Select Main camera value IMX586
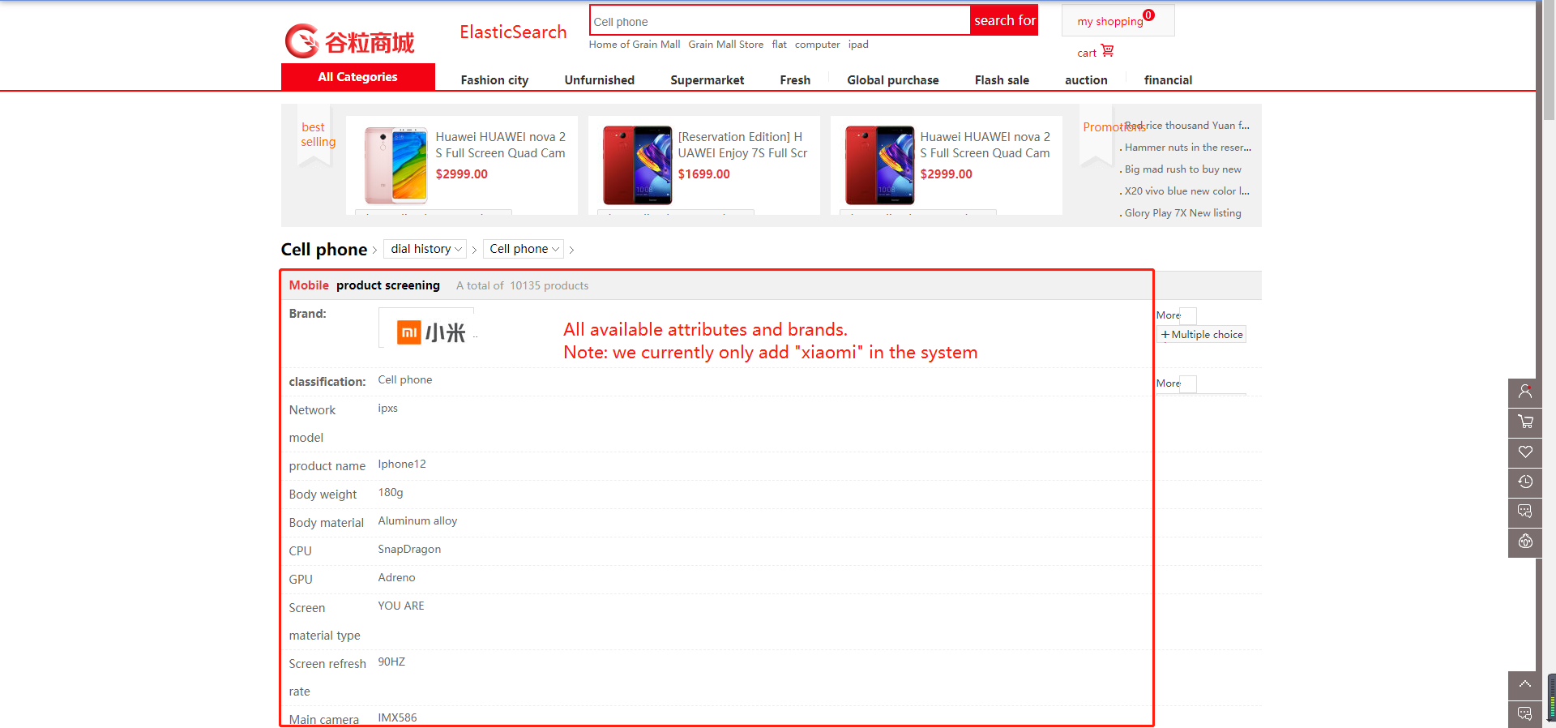Image resolution: width=1556 pixels, height=728 pixels. pos(397,718)
